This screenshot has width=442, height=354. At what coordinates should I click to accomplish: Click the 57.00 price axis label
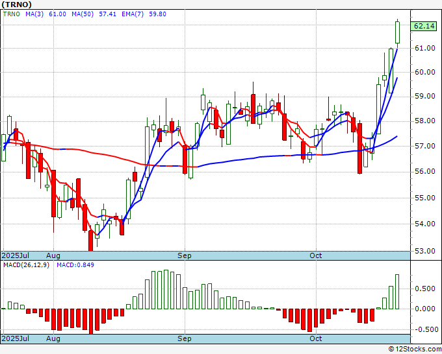point(425,146)
